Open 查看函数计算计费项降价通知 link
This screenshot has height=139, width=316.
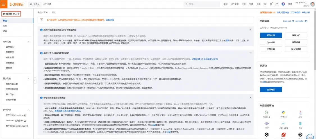pos(67,111)
